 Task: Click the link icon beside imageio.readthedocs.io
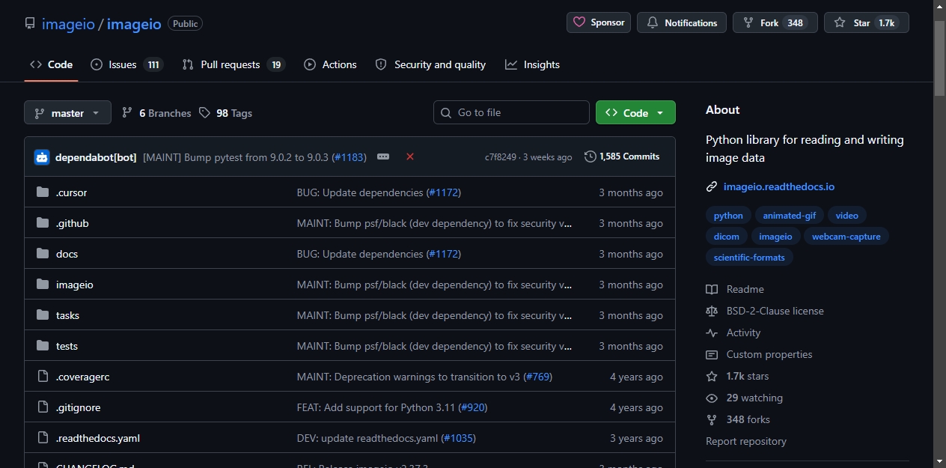coord(712,186)
